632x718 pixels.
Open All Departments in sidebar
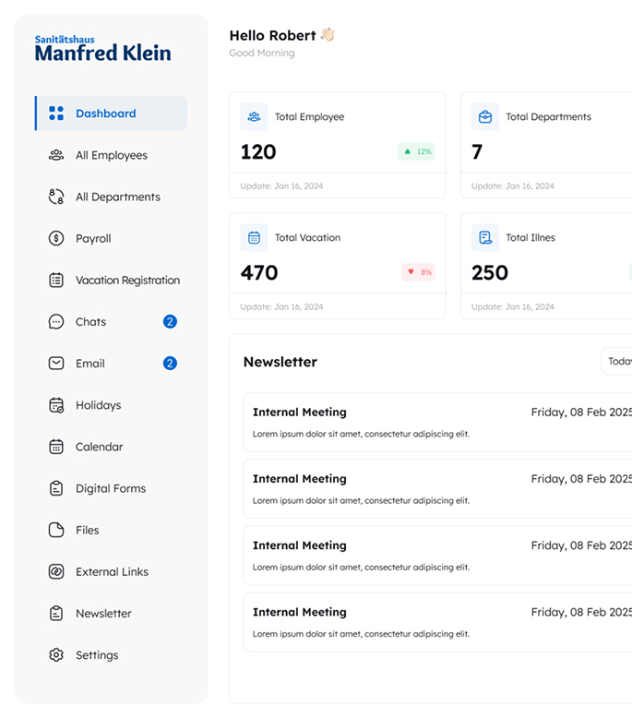click(117, 197)
